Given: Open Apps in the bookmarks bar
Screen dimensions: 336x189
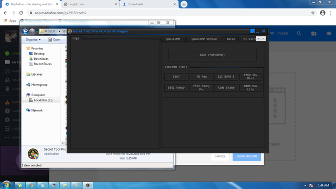Looking at the screenshot, I should tap(10, 20).
